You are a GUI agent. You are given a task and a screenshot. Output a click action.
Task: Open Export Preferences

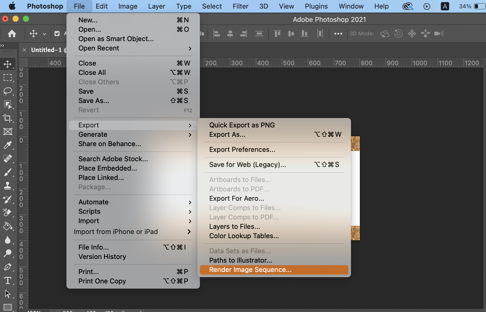(x=242, y=149)
